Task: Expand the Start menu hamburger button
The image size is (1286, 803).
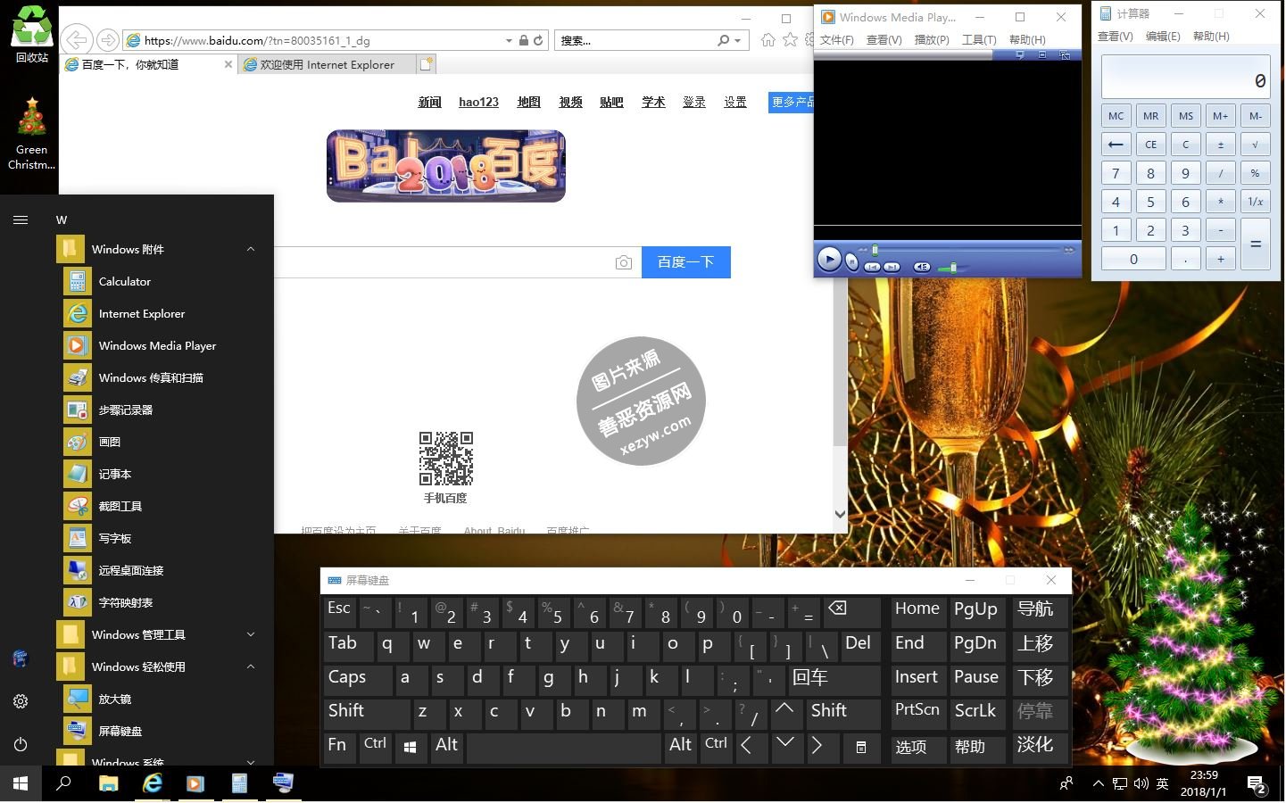Action: point(21,219)
